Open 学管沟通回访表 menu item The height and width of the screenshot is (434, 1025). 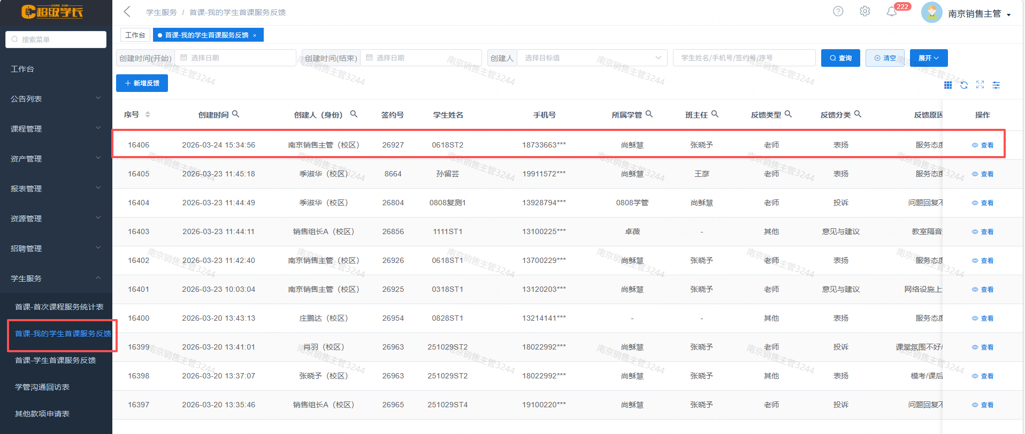click(42, 387)
